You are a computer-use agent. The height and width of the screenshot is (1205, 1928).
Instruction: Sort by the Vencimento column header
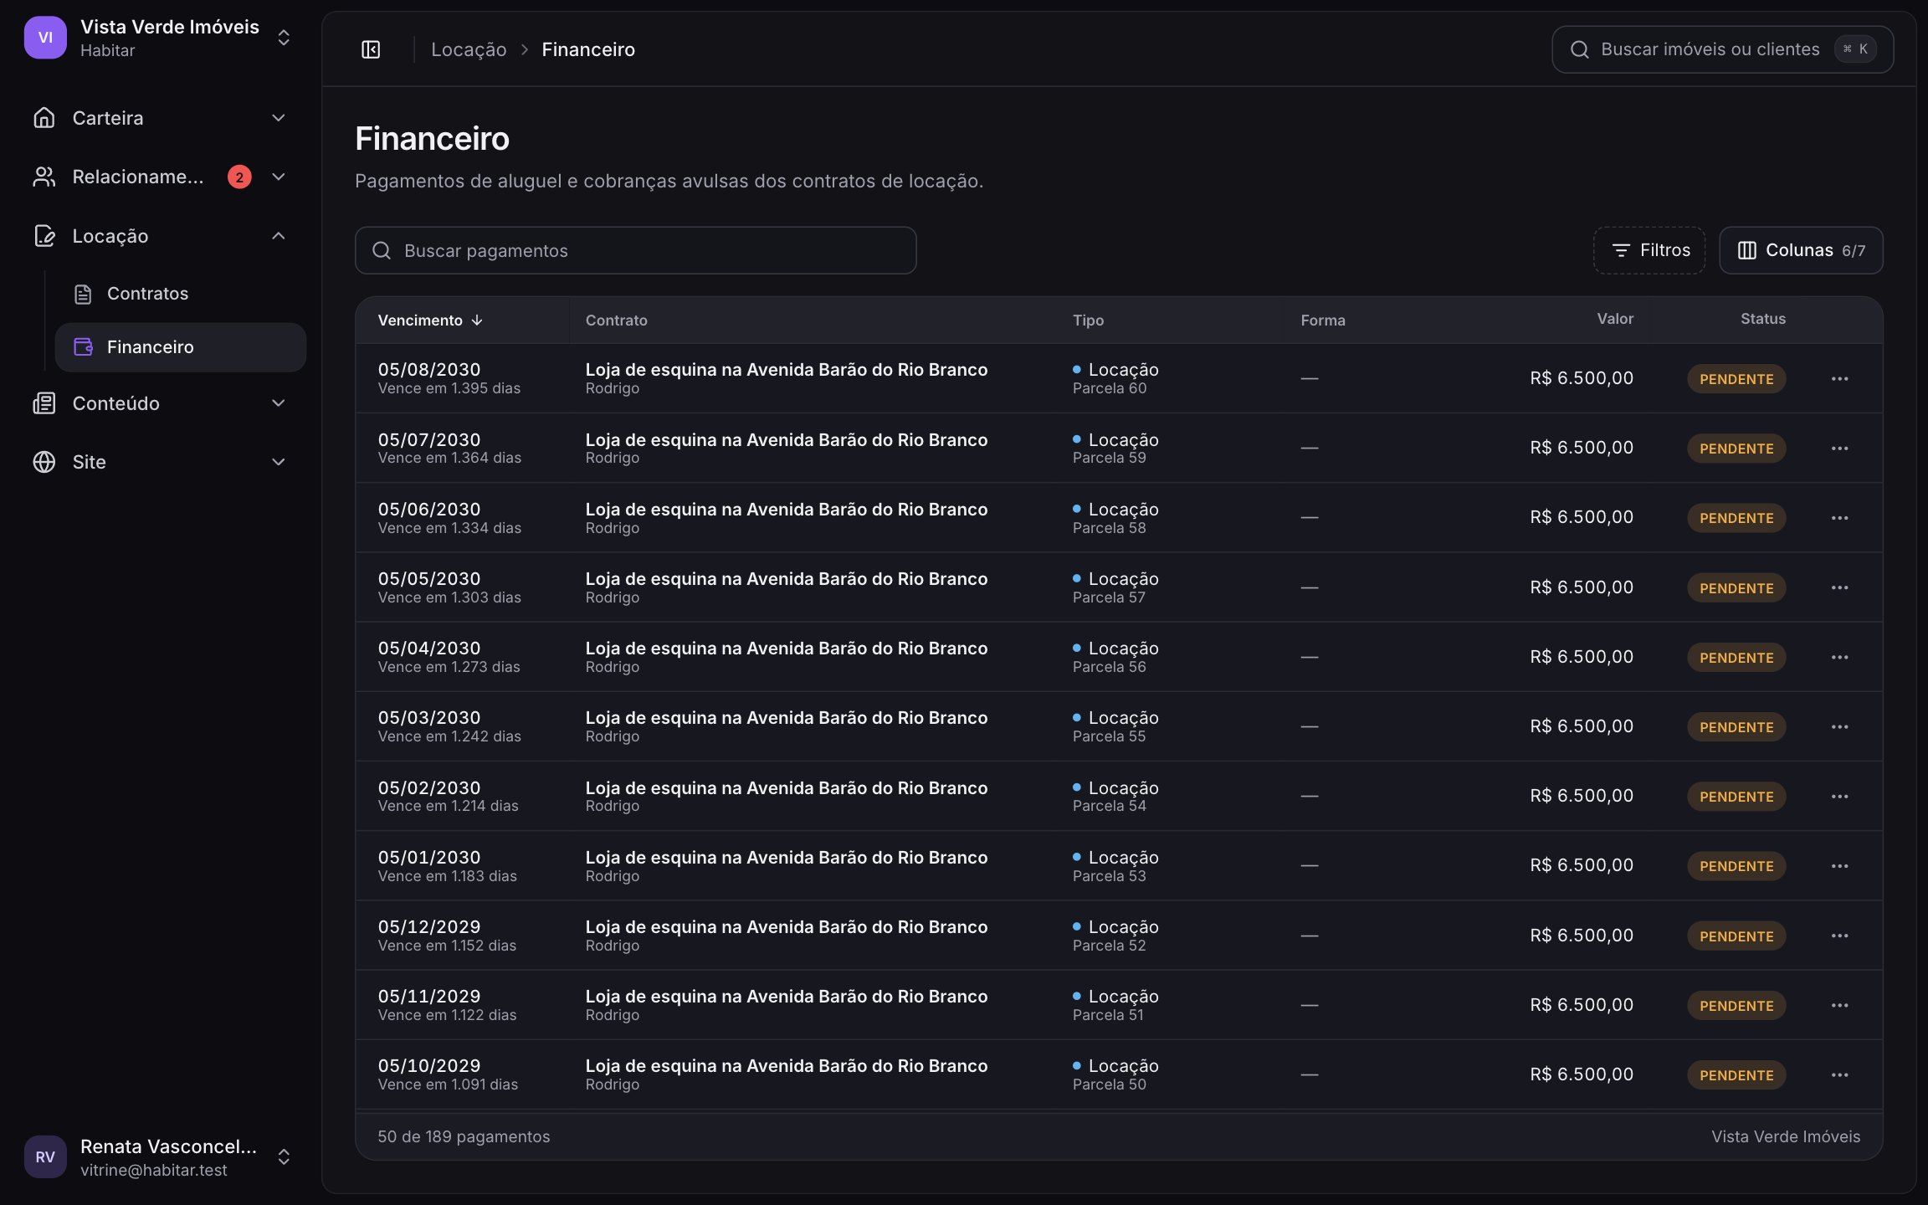coord(430,320)
